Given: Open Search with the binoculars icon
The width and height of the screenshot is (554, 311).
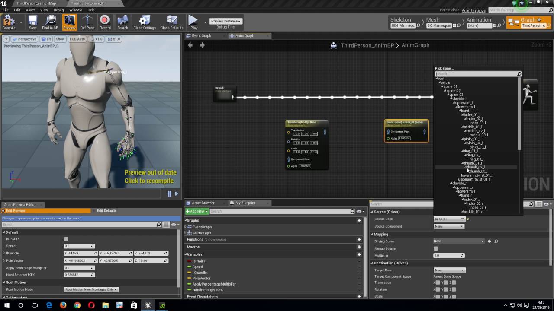Looking at the screenshot, I should (123, 22).
